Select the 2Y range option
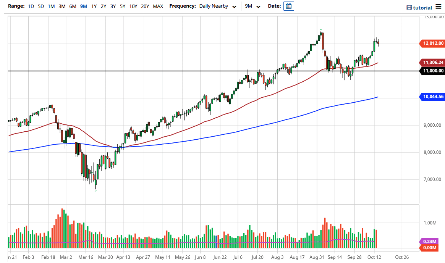Image resolution: width=445 pixels, height=263 pixels. click(x=103, y=6)
